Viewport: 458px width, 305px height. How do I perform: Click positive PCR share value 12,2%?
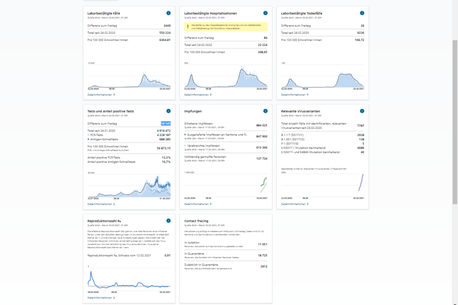click(166, 157)
